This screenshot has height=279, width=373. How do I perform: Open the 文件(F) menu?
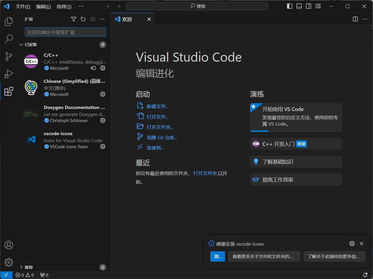[23, 6]
